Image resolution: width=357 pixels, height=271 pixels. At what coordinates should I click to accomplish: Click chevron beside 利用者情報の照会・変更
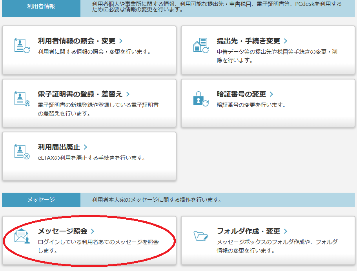(121, 41)
